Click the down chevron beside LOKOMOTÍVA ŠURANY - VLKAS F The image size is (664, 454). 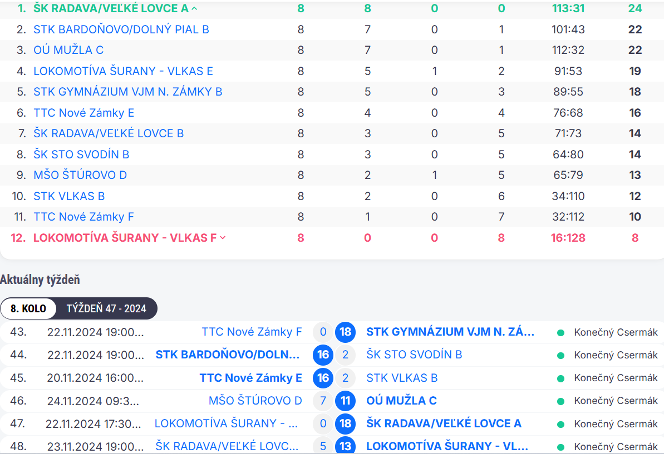[x=223, y=238]
